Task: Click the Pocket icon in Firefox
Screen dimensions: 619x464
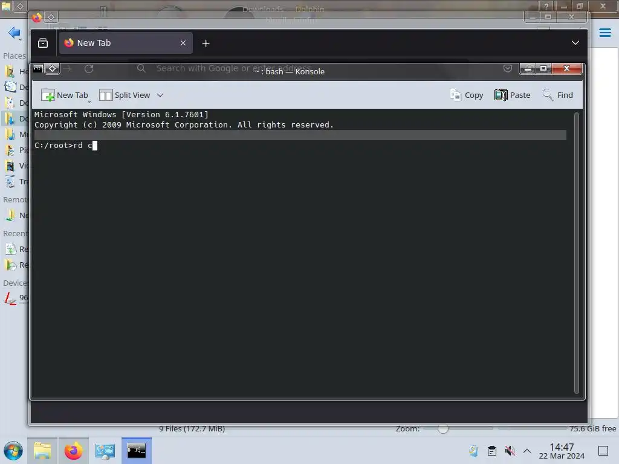Action: 508,69
